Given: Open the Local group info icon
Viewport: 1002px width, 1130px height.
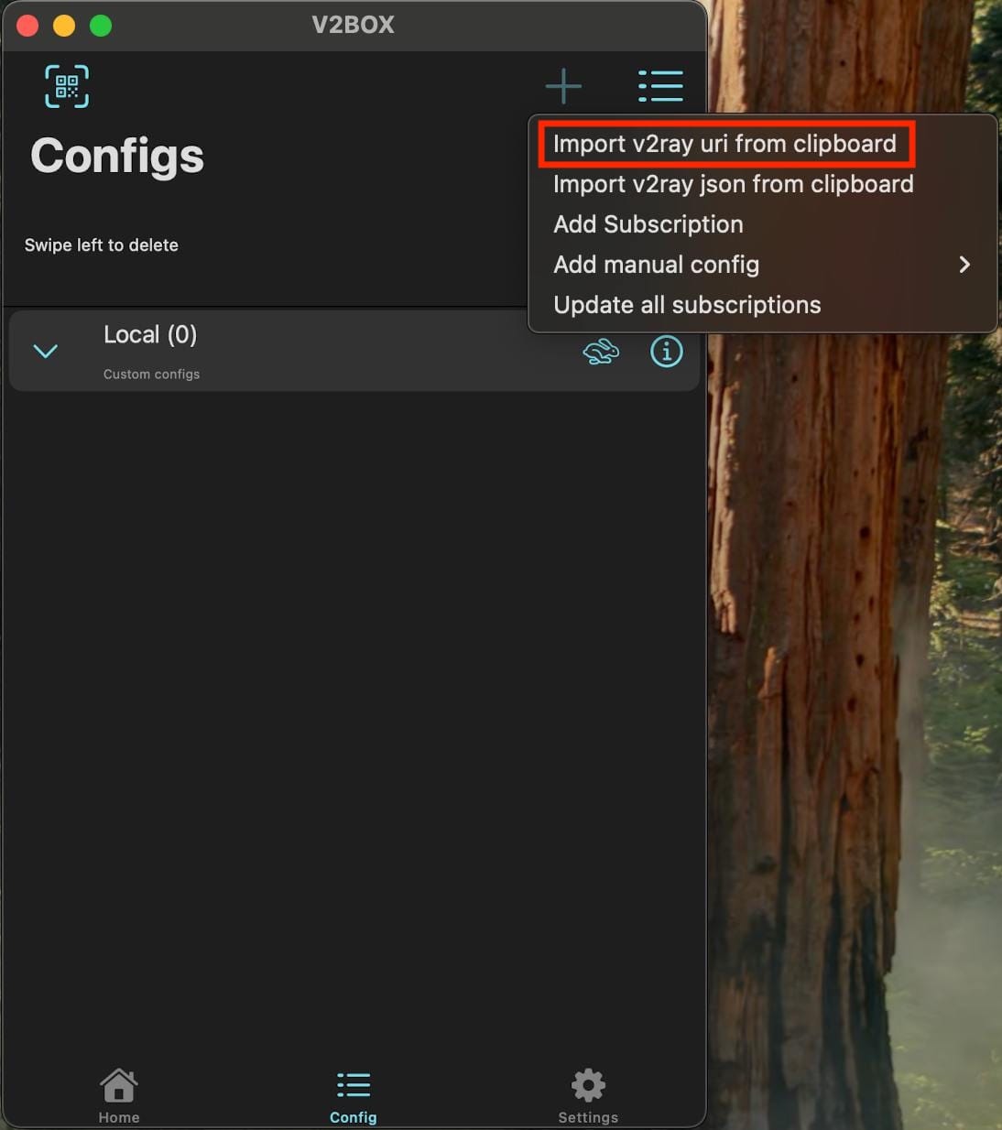Looking at the screenshot, I should click(666, 352).
